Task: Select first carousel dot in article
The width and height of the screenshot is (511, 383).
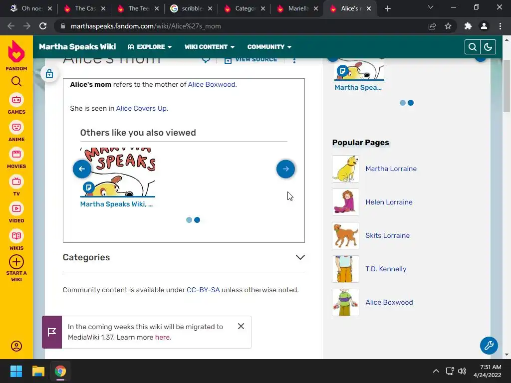Action: pyautogui.click(x=189, y=220)
